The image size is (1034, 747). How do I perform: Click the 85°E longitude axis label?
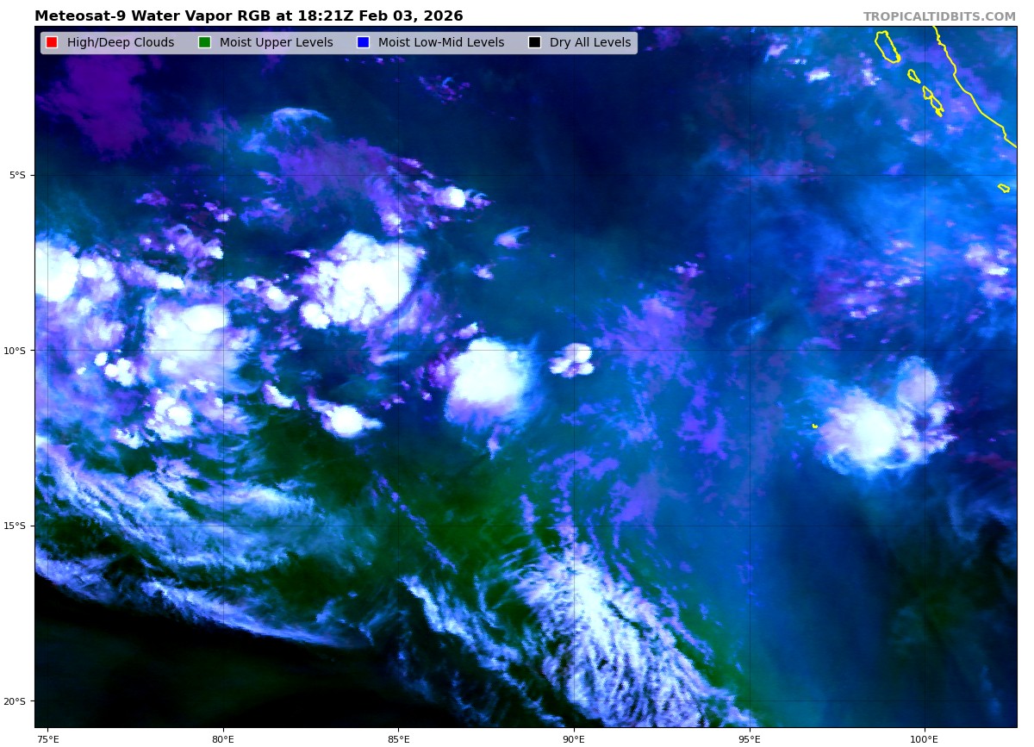[x=398, y=738]
